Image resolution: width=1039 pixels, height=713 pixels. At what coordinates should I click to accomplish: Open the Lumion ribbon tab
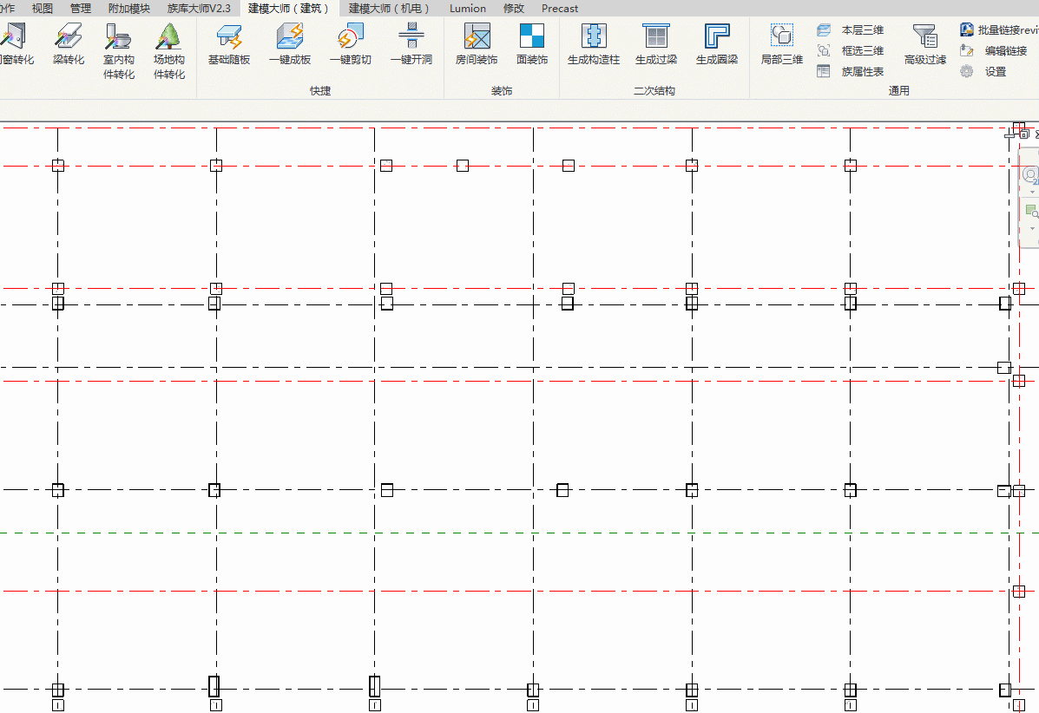point(468,8)
